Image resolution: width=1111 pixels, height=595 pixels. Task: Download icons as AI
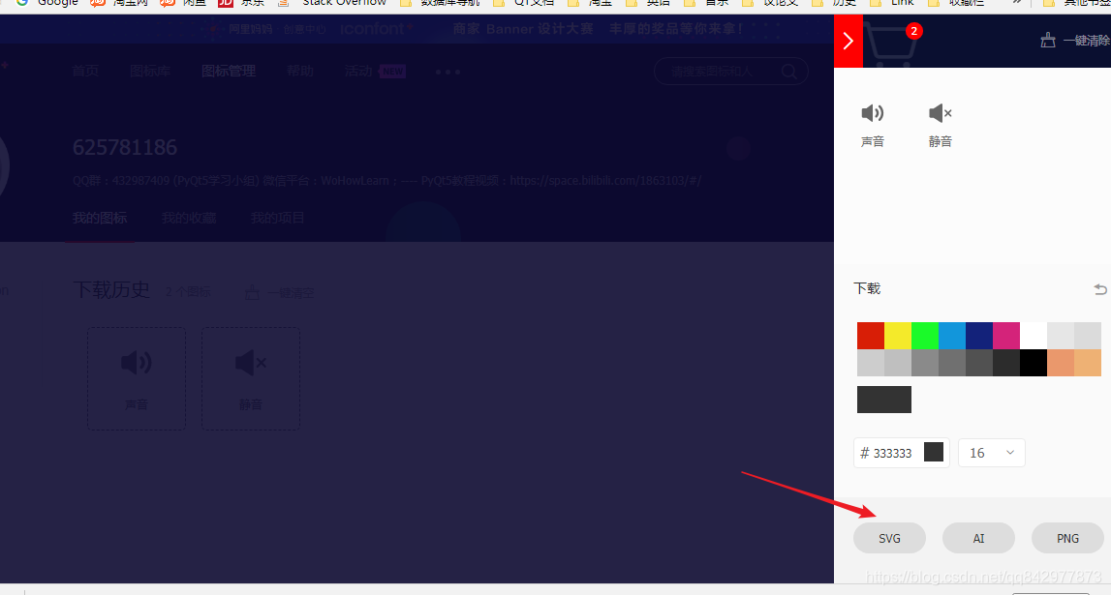point(978,538)
